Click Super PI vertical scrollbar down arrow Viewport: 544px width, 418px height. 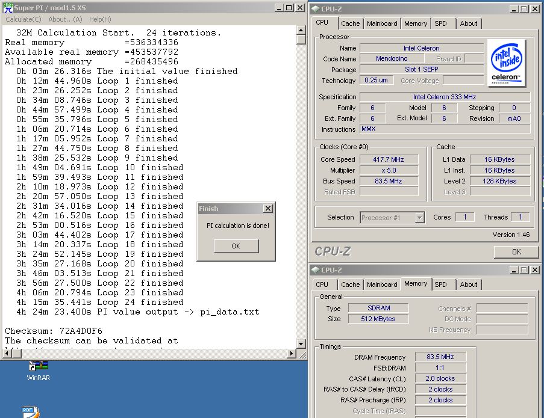[x=301, y=344]
